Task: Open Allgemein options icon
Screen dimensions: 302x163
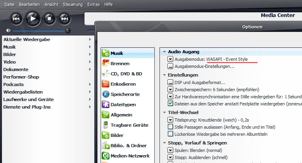Action: [105, 115]
